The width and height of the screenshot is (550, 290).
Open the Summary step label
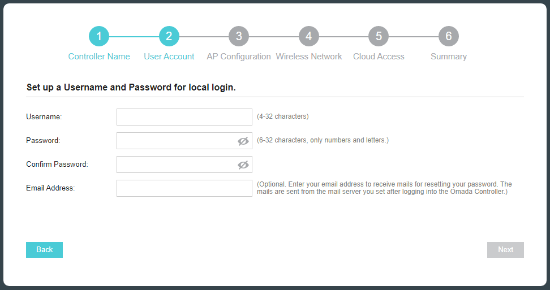[448, 57]
